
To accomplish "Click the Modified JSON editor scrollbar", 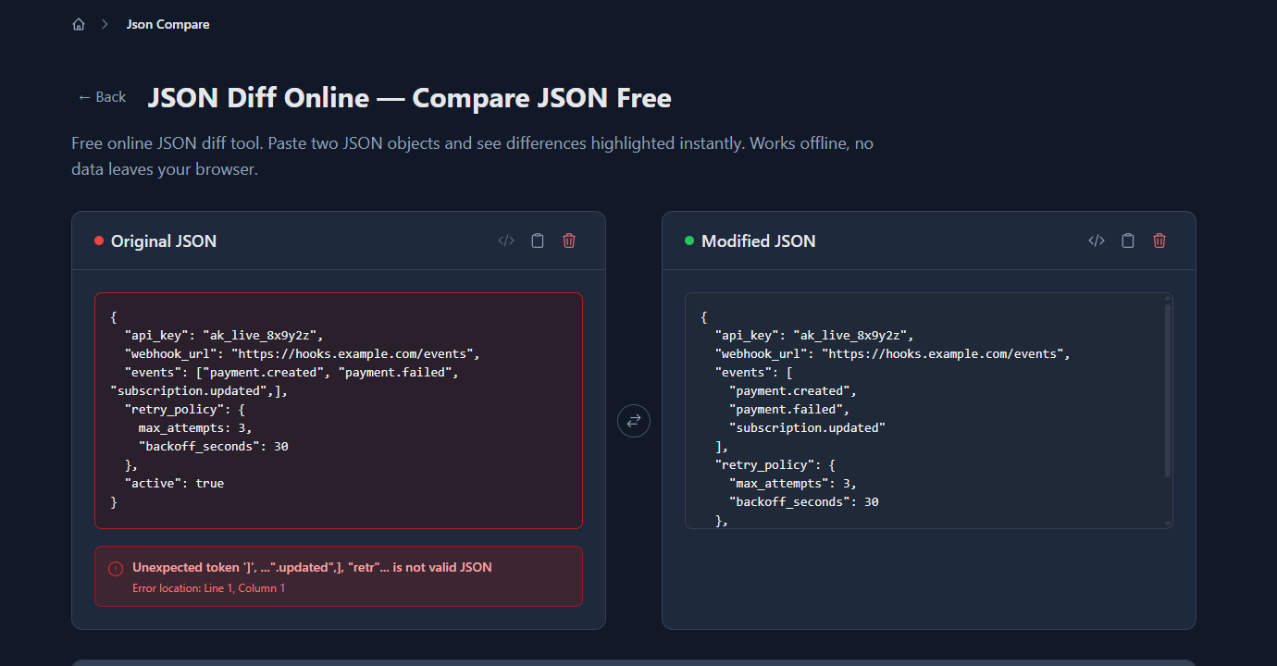I will (1168, 392).
